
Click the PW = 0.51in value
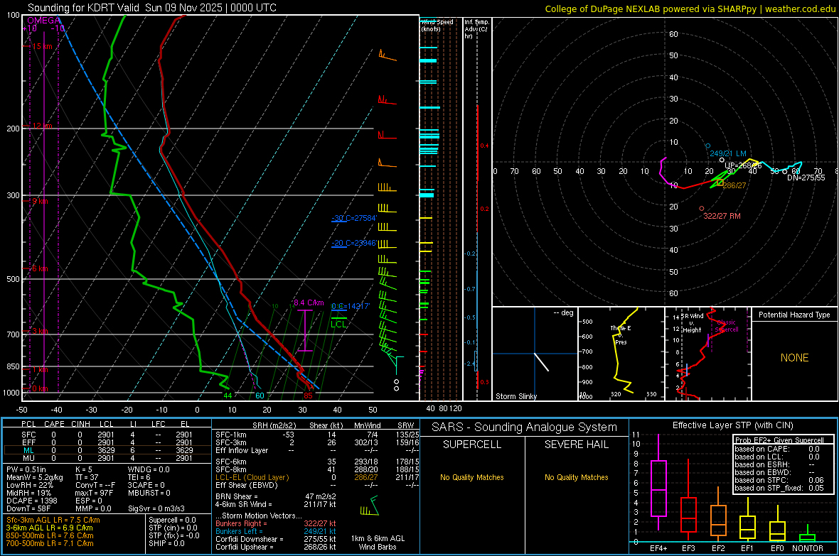coord(26,469)
